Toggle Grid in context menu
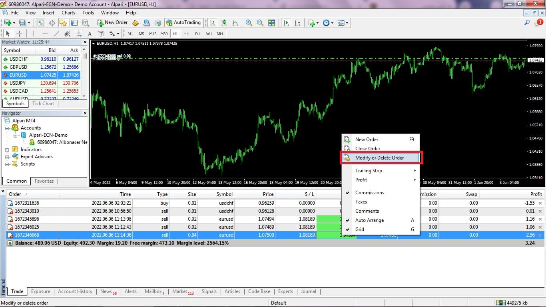This screenshot has height=307, width=546. pyautogui.click(x=380, y=229)
